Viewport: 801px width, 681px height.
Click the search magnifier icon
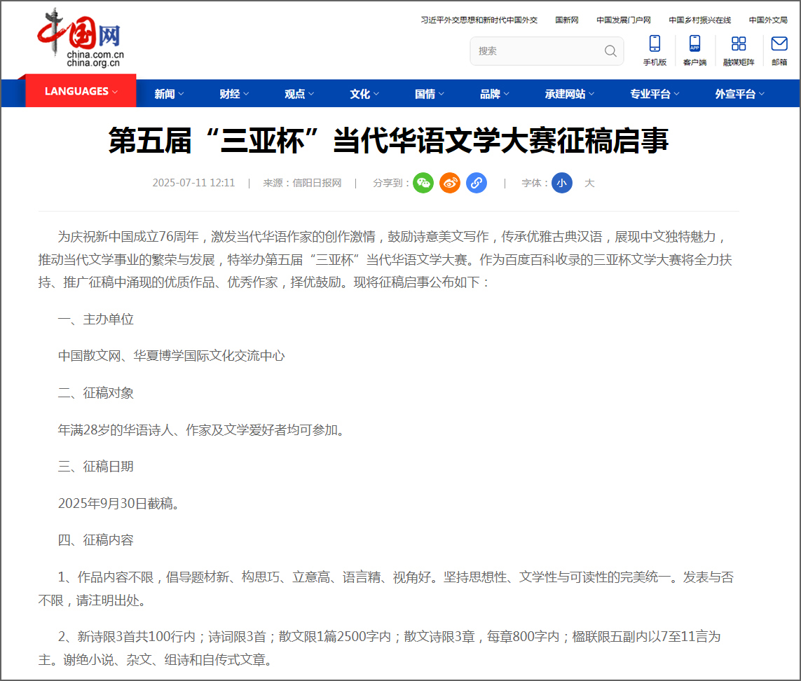(610, 51)
